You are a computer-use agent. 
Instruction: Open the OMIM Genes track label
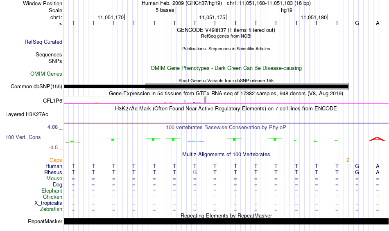click(46, 74)
